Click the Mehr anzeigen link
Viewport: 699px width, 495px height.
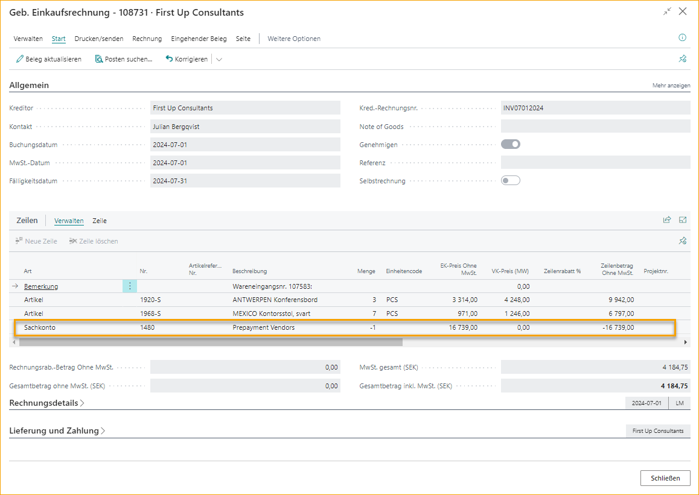pyautogui.click(x=671, y=86)
